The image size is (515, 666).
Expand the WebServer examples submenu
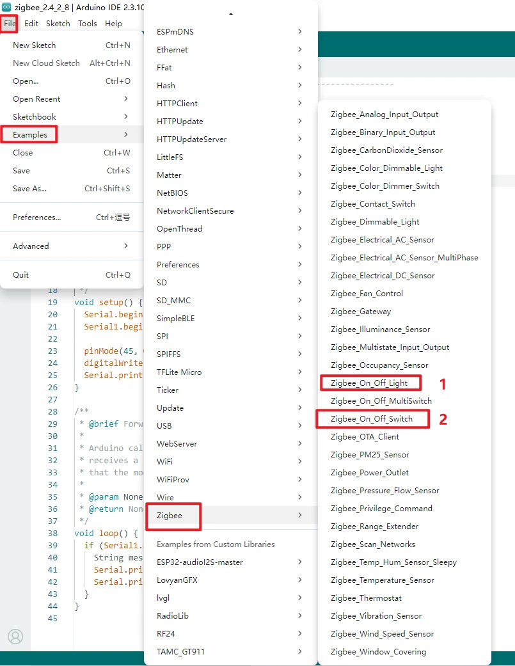[230, 443]
